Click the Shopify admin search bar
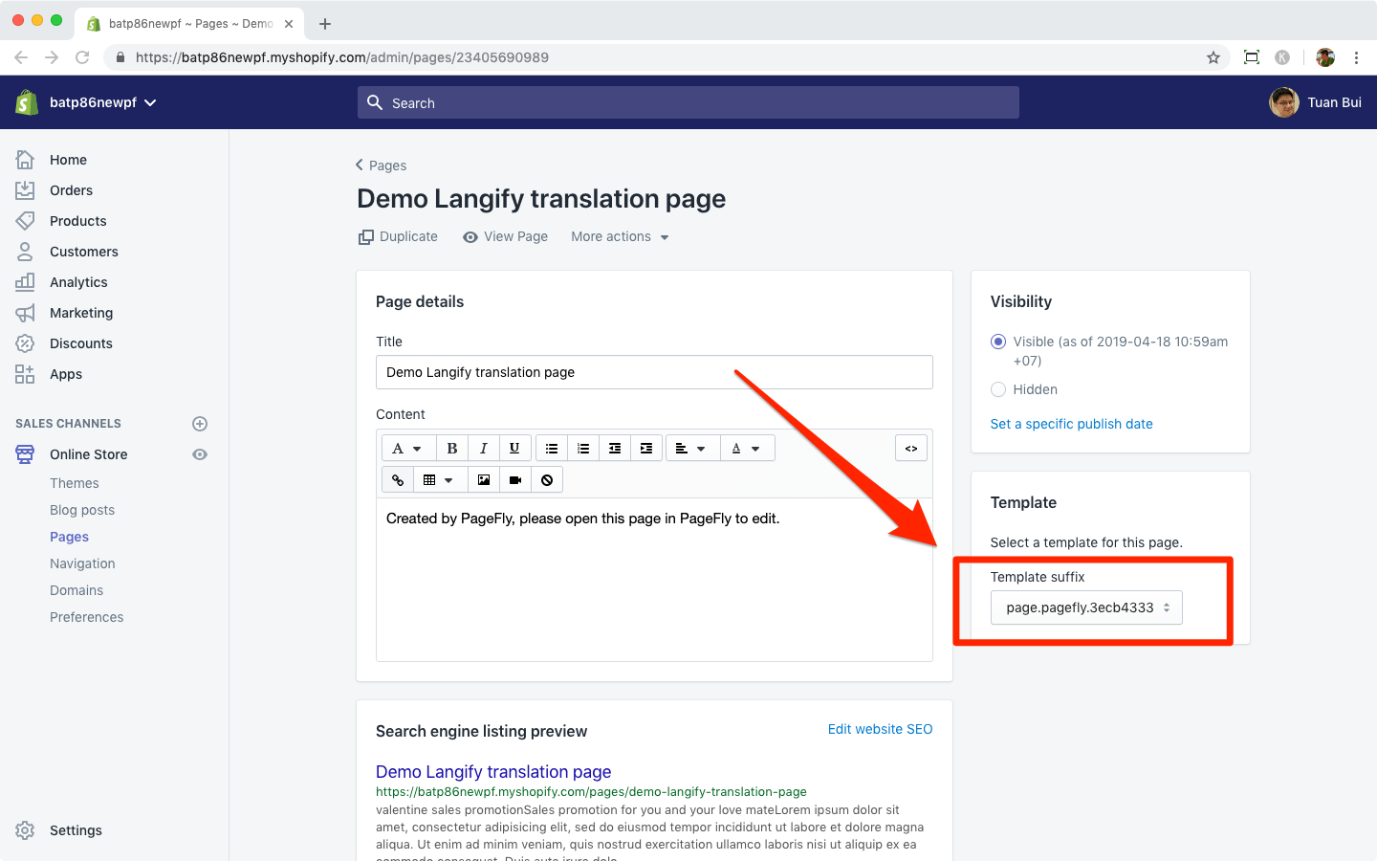Screen dimensions: 1377x861 pos(688,102)
